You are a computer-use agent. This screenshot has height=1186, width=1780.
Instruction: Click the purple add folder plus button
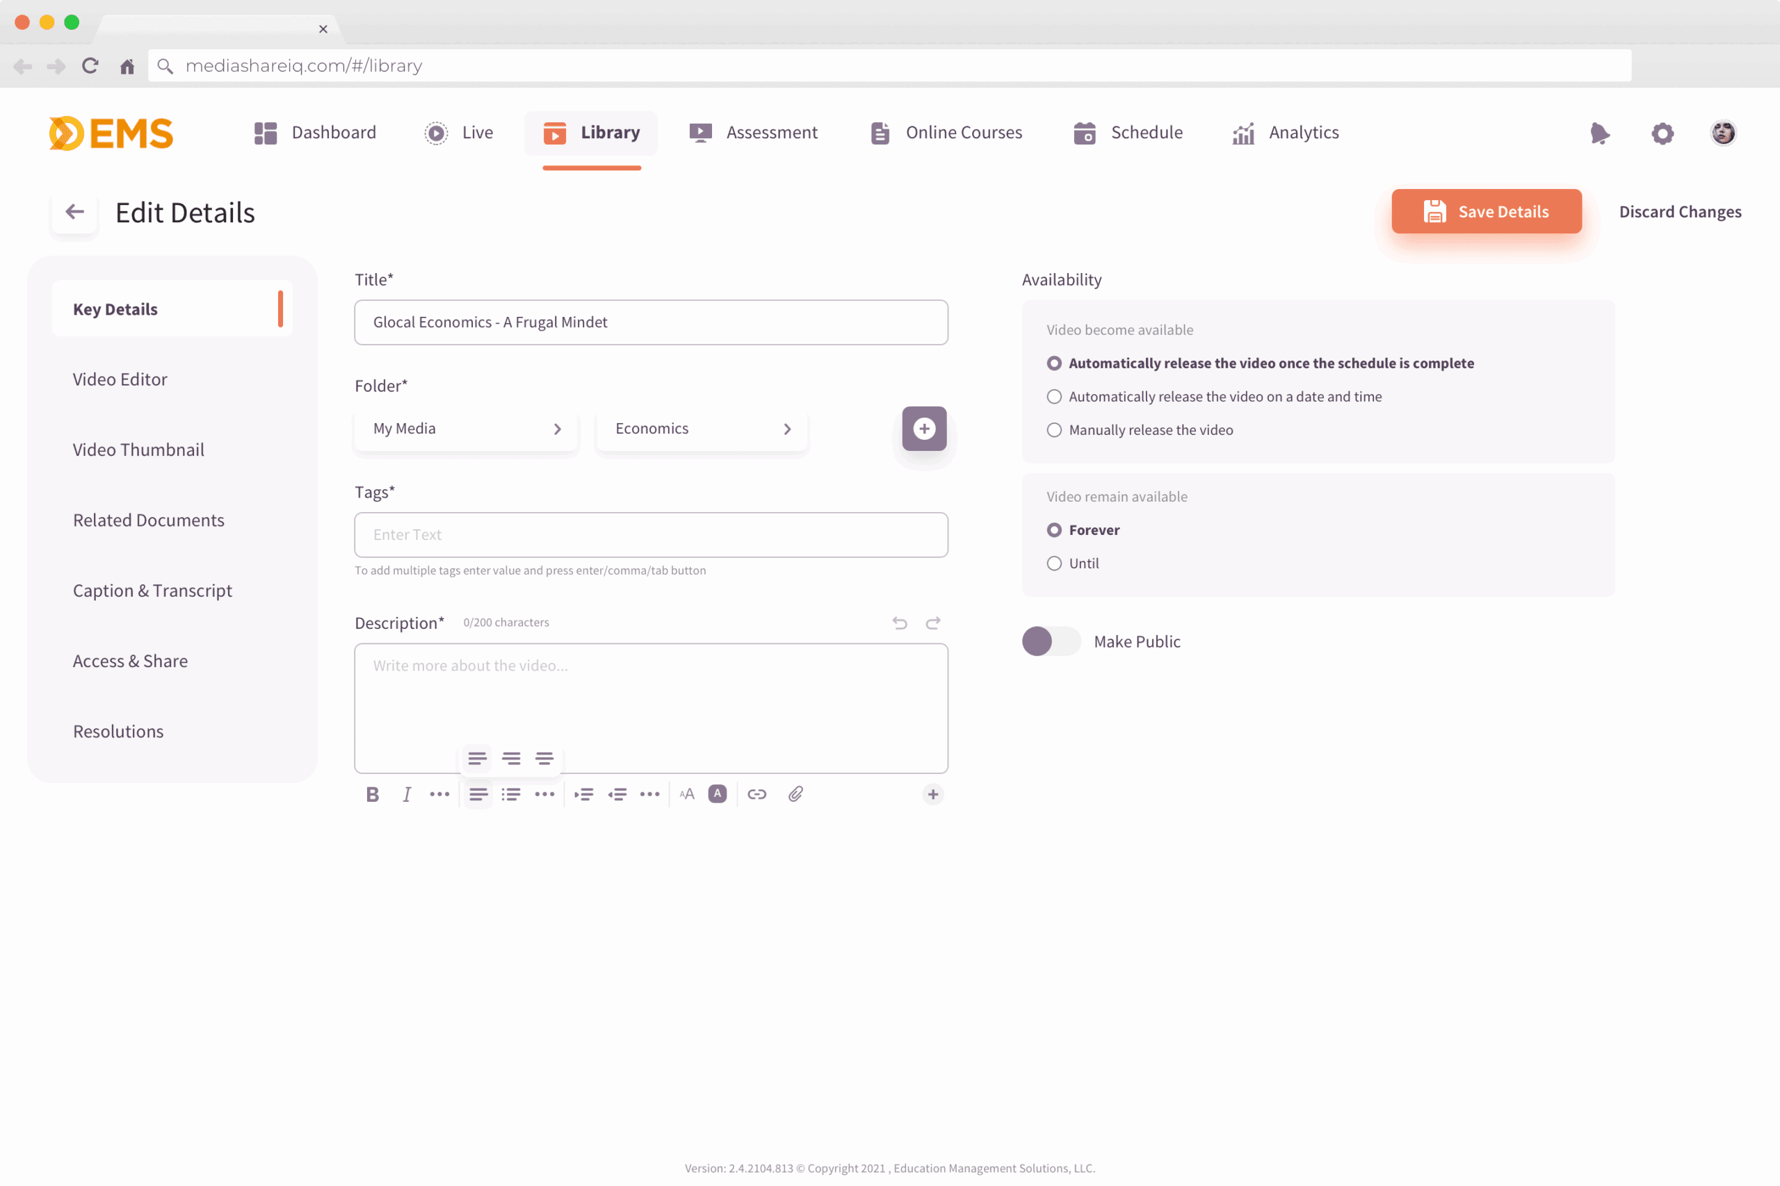(x=924, y=429)
